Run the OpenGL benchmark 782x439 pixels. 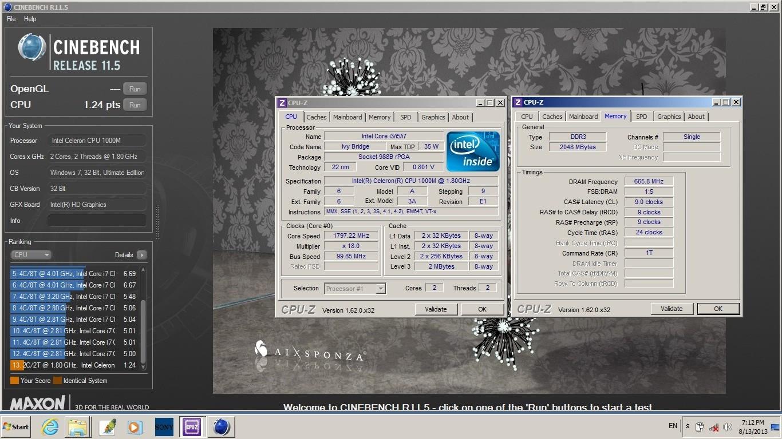[x=135, y=89]
